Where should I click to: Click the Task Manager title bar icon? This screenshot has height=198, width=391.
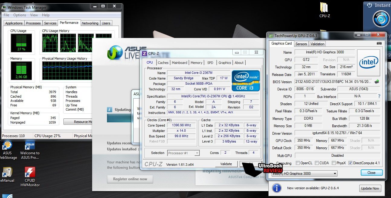(4, 7)
